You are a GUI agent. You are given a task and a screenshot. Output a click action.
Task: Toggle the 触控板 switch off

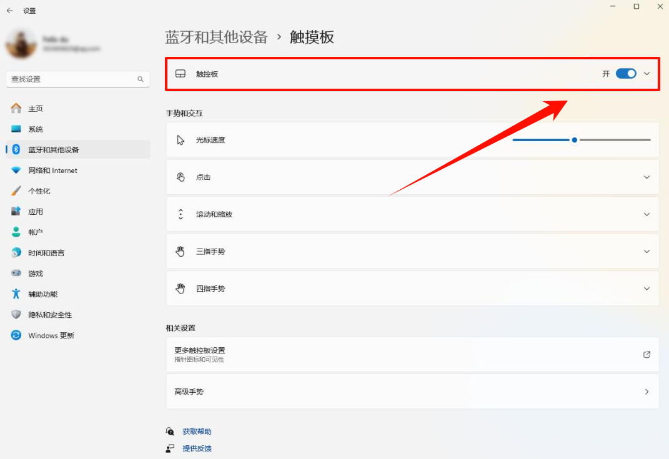[x=625, y=73]
